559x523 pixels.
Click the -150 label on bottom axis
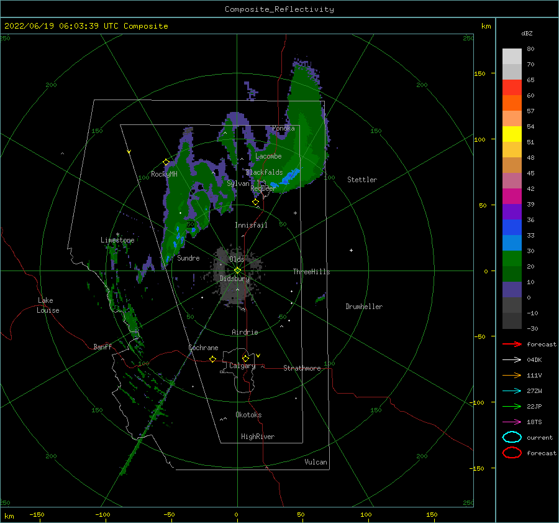point(37,514)
